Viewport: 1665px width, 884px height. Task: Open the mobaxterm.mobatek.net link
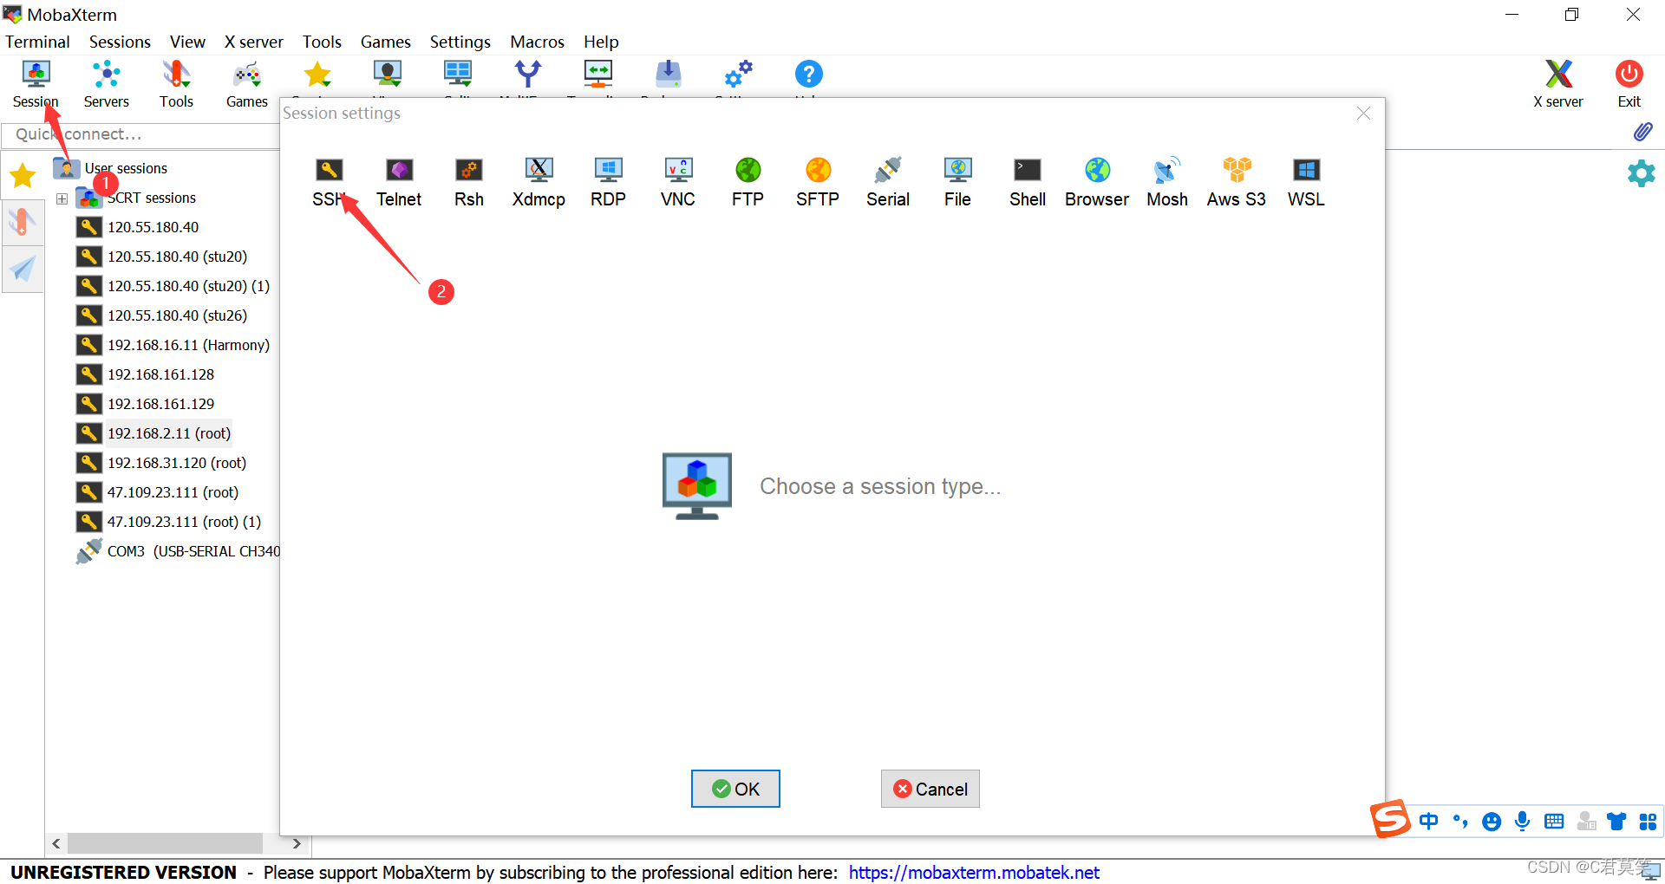click(x=974, y=873)
